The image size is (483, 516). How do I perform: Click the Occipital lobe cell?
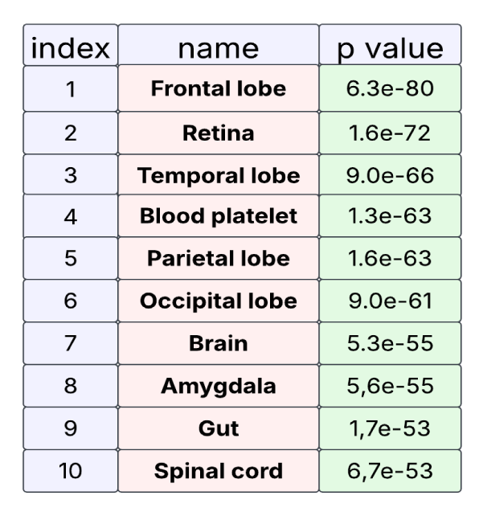coord(219,301)
